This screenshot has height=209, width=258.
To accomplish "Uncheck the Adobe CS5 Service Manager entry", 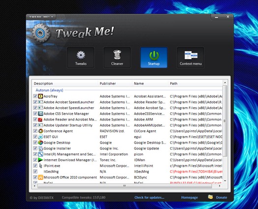I will click(x=35, y=114).
